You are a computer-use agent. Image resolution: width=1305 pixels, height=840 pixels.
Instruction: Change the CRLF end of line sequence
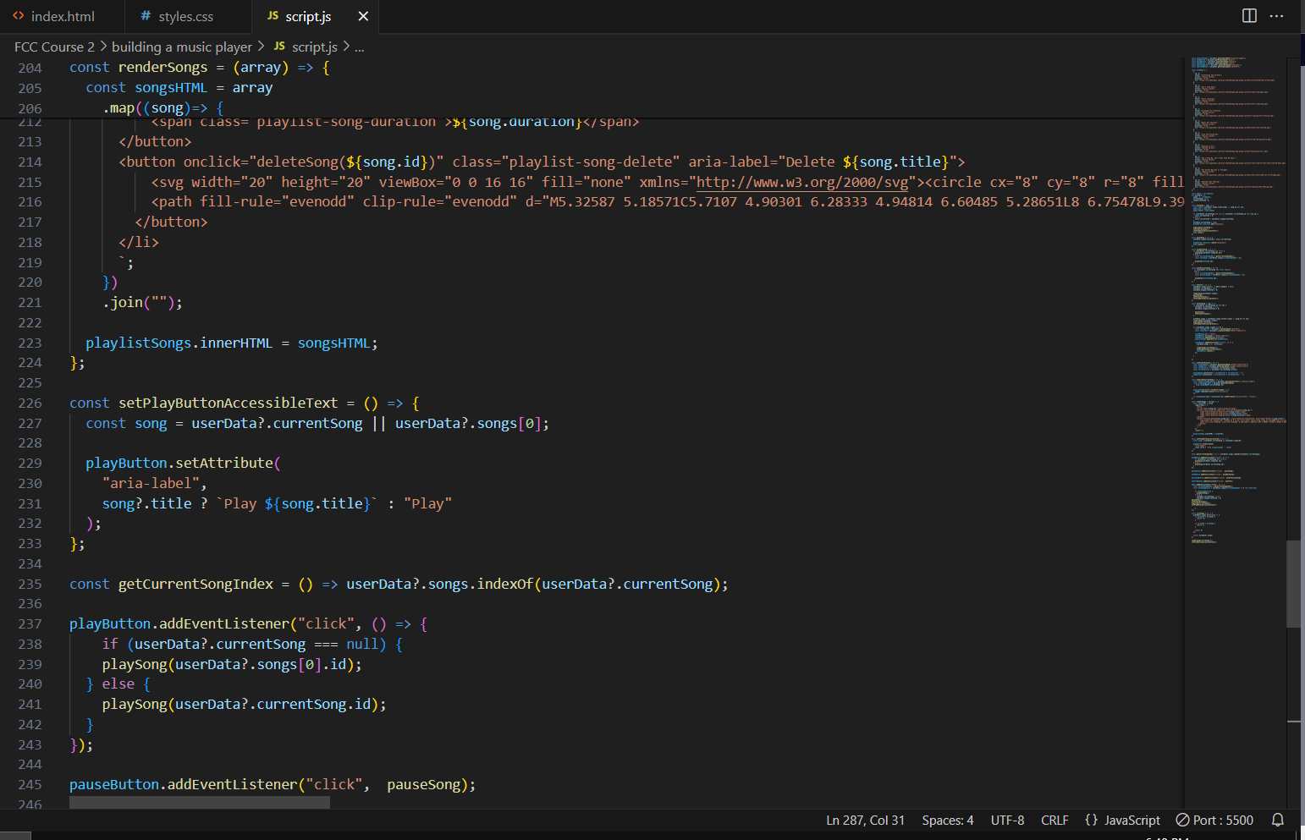pos(1054,820)
